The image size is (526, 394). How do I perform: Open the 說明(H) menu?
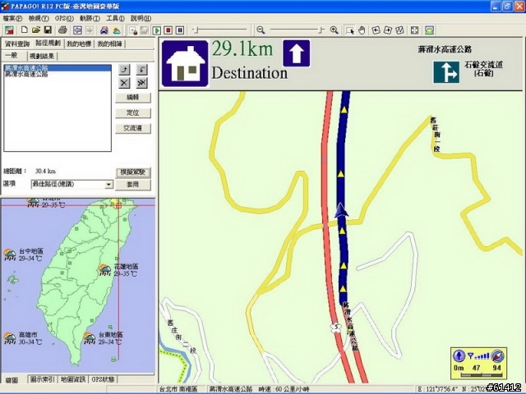[x=141, y=18]
